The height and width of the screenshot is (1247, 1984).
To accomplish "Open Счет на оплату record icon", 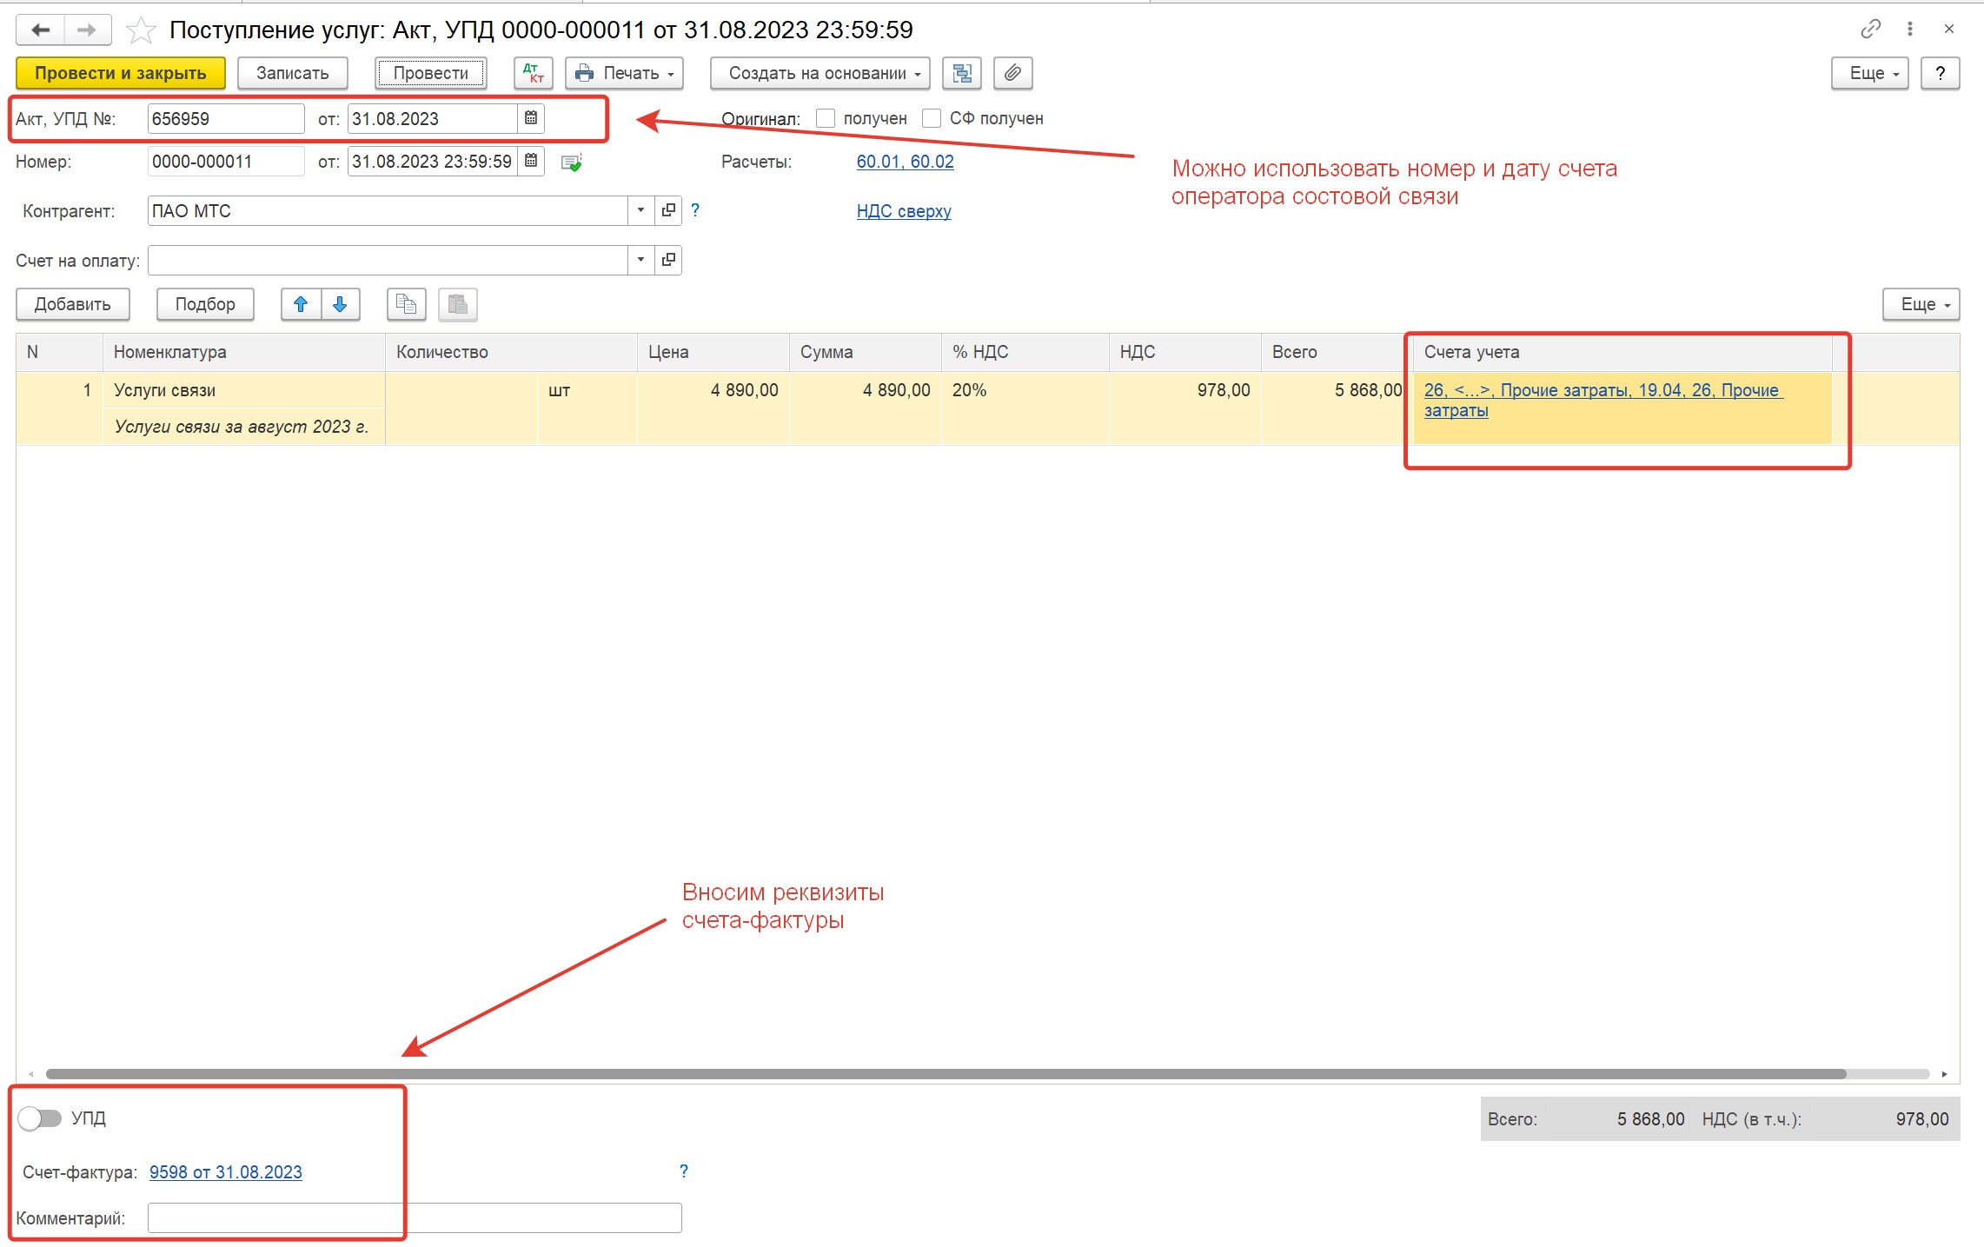I will click(668, 260).
